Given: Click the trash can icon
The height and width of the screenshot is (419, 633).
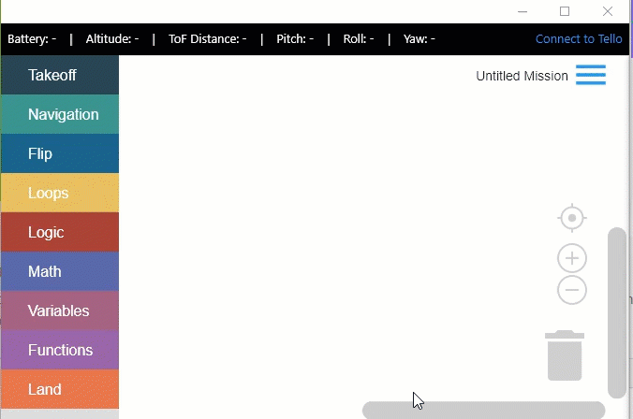Looking at the screenshot, I should (x=565, y=355).
